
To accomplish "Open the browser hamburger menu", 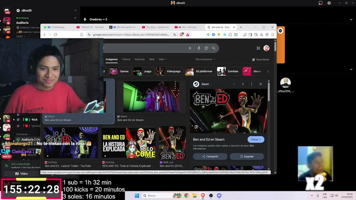I will click(273, 35).
